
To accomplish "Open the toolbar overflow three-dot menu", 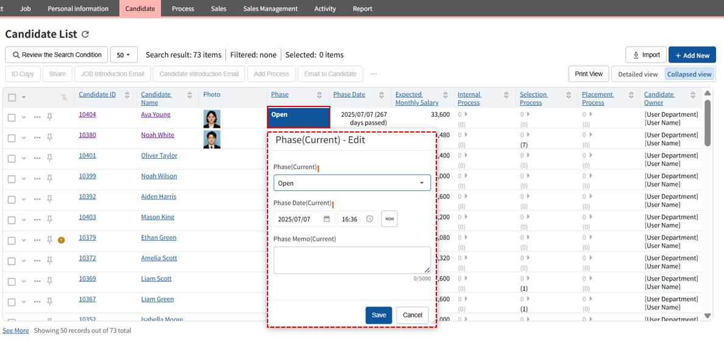I will pos(374,74).
